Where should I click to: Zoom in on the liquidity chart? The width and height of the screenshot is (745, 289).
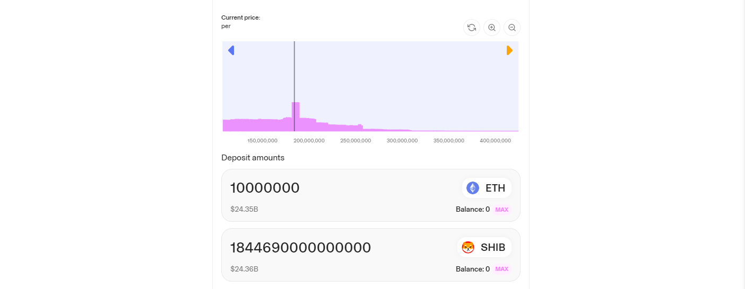(x=492, y=28)
